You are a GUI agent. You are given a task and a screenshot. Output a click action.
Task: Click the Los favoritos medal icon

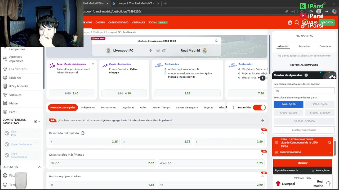pos(5,69)
